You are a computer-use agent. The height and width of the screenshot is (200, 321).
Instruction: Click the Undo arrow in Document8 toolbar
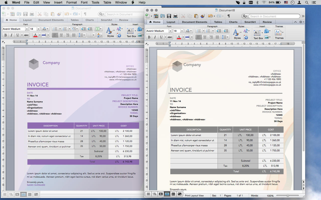click(x=210, y=16)
